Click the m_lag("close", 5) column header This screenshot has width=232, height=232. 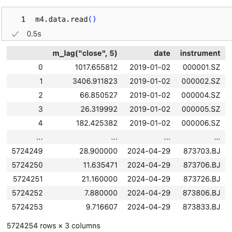tap(84, 53)
